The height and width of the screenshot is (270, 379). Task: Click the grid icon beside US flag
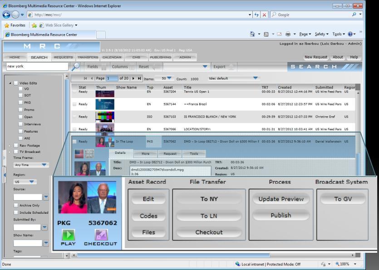coord(89,154)
